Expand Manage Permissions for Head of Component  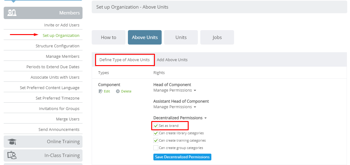click(x=175, y=90)
